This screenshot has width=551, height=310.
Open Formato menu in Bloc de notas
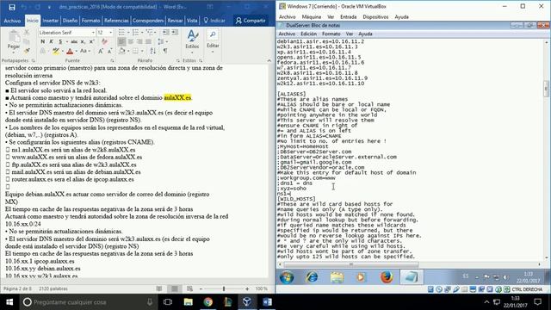[x=331, y=34]
